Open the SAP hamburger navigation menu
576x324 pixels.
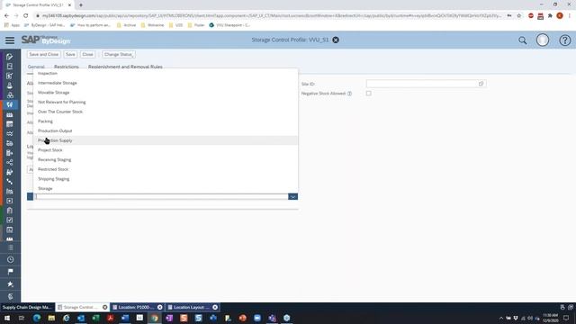point(10,40)
